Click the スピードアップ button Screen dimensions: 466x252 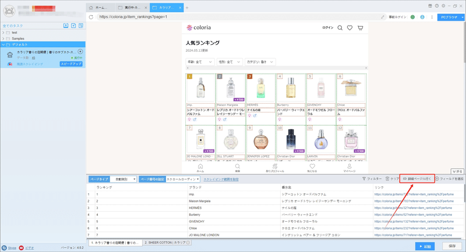tap(71, 64)
